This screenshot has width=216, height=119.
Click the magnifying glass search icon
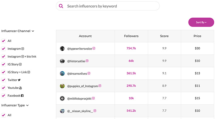point(61,6)
